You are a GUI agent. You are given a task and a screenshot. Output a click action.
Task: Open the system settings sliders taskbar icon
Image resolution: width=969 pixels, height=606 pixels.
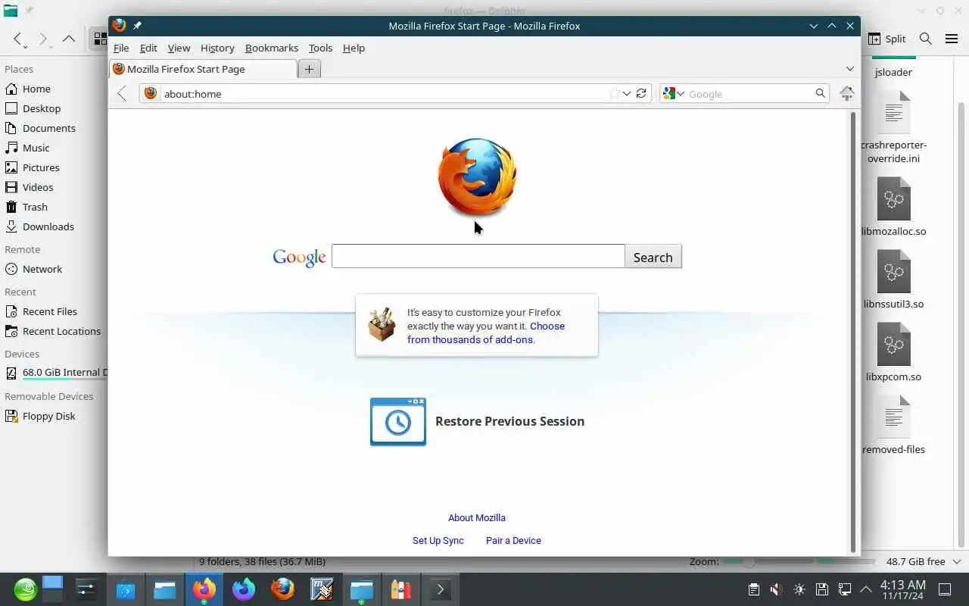pyautogui.click(x=86, y=589)
